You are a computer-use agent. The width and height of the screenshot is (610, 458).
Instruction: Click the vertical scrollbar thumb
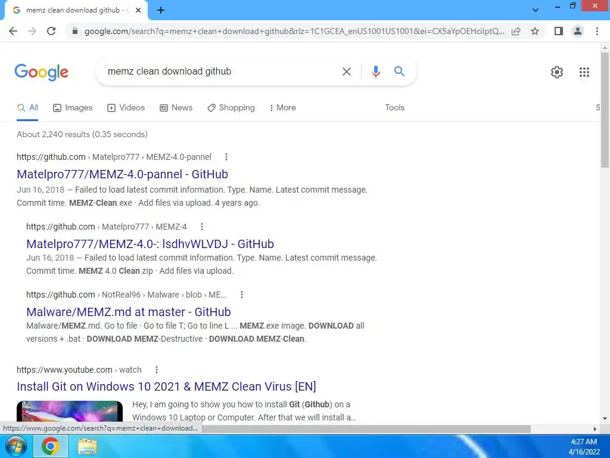pyautogui.click(x=605, y=110)
